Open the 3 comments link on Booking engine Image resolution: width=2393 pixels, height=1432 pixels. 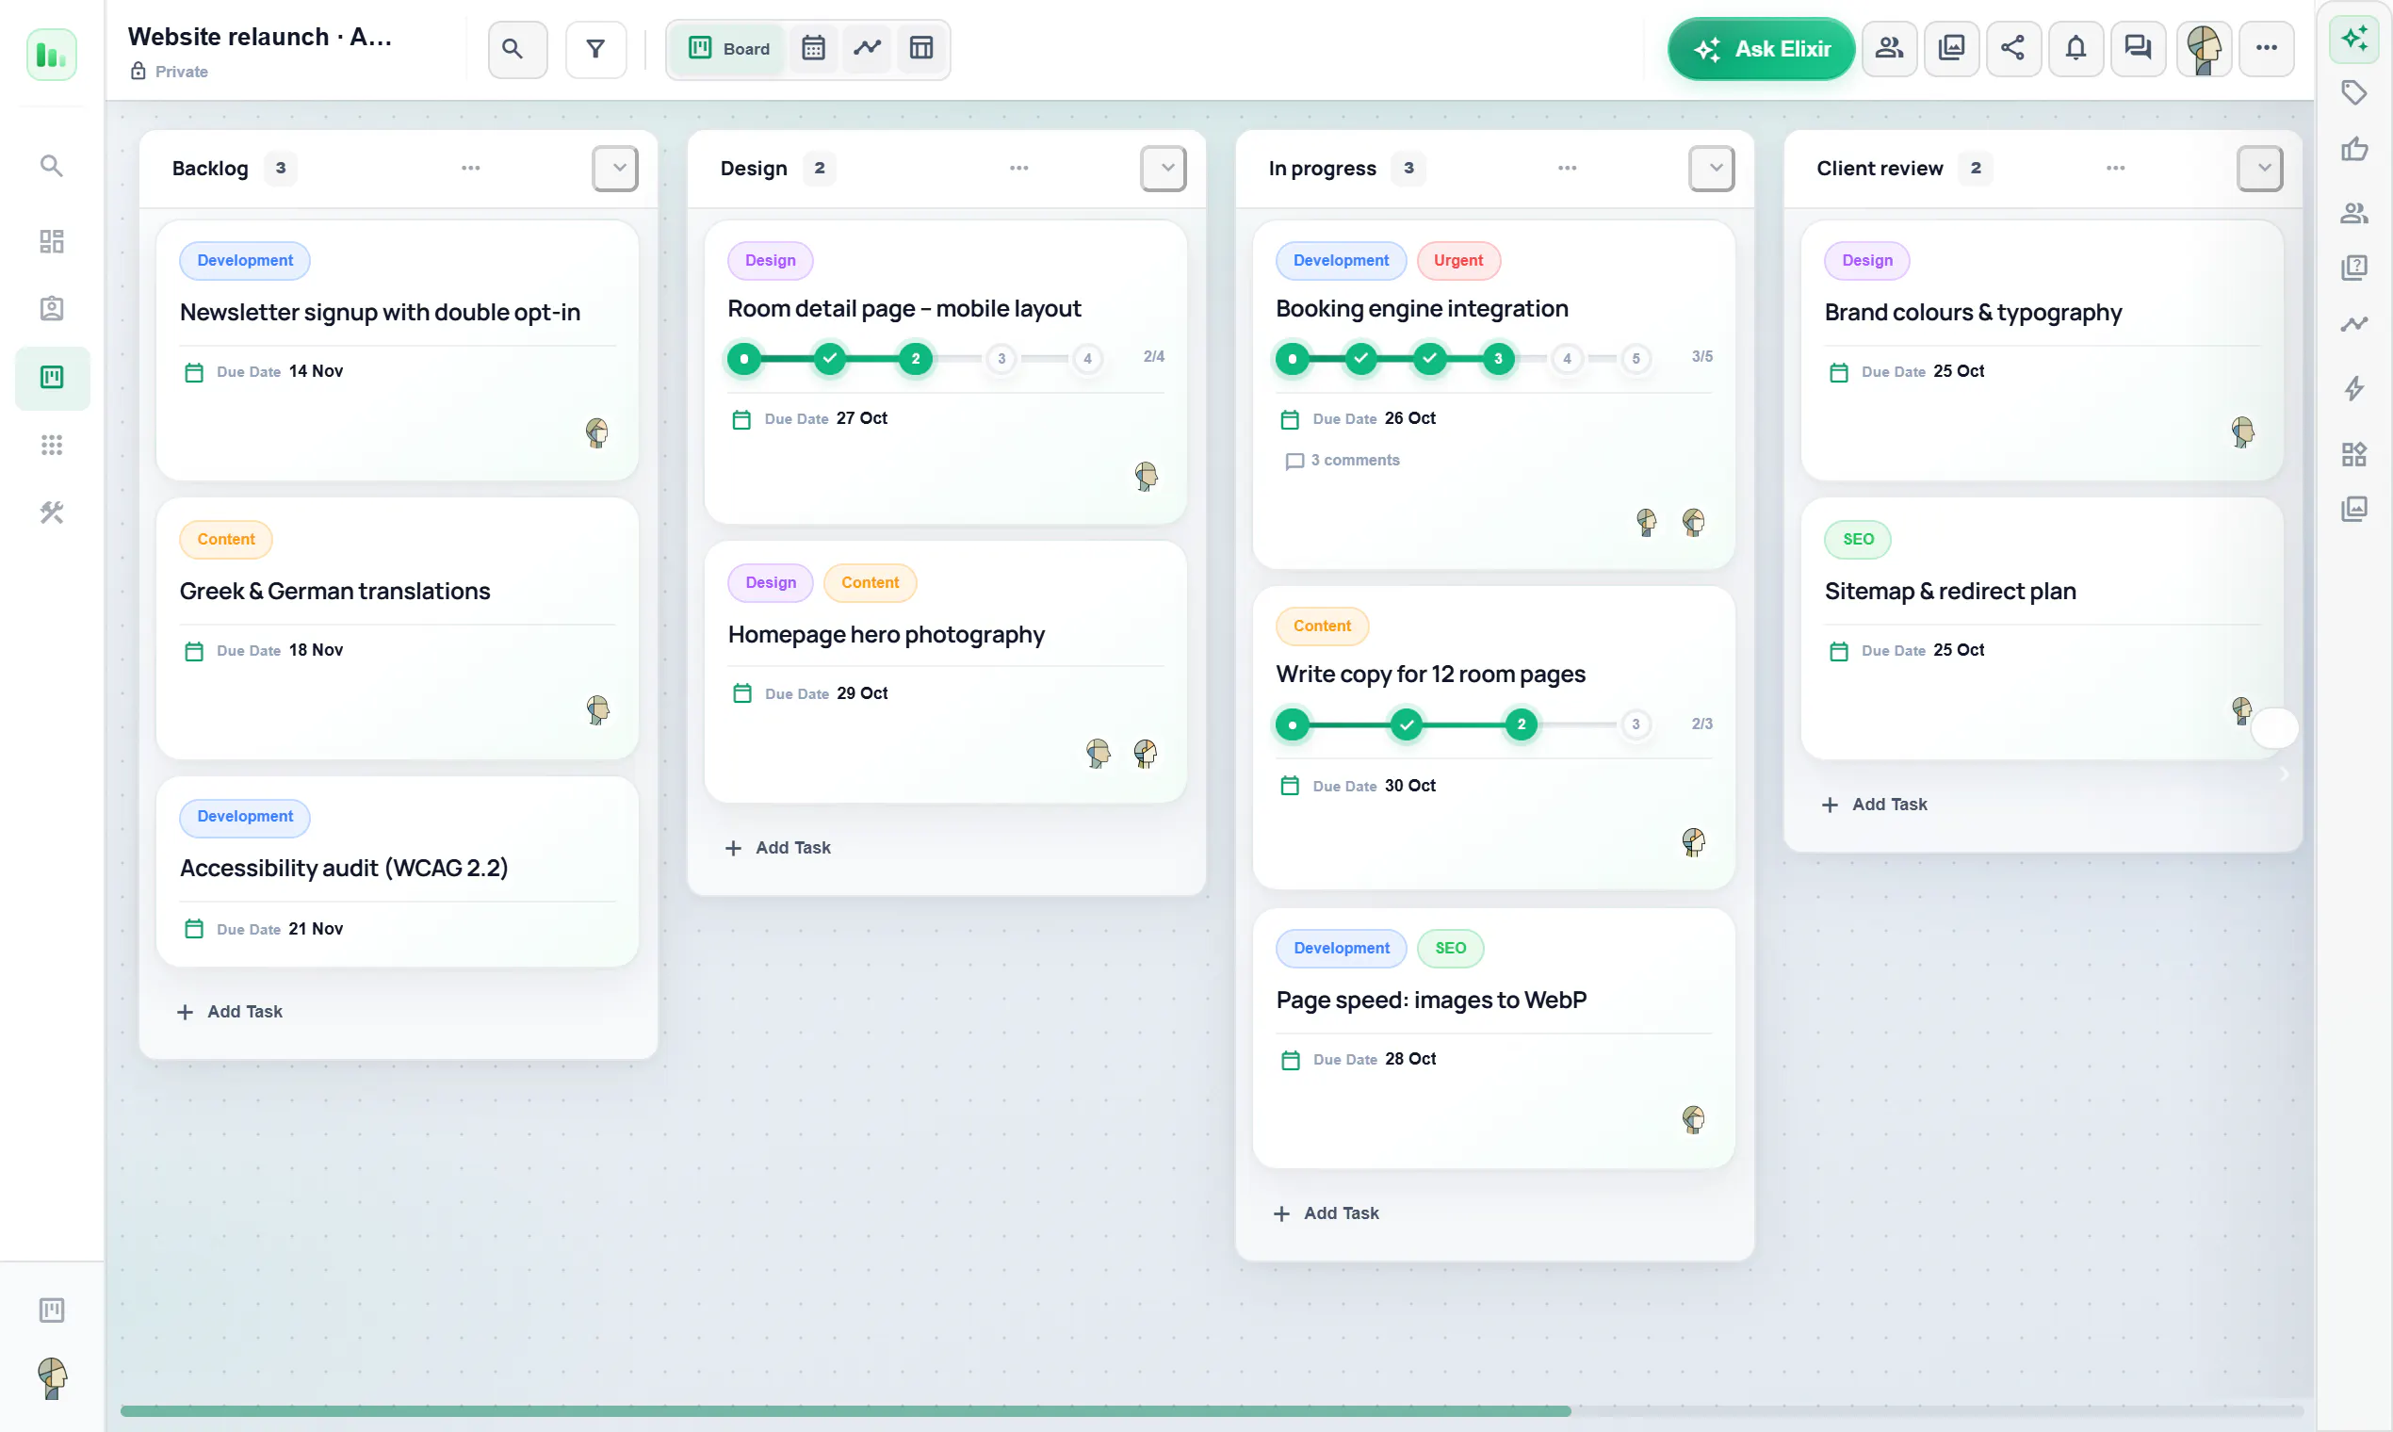point(1343,461)
